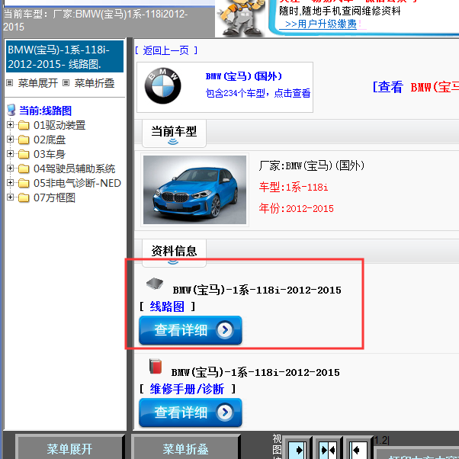Image resolution: width=459 pixels, height=459 pixels.
Task: Select the 04驾驶员辅助系统 tree label
Action: click(75, 169)
